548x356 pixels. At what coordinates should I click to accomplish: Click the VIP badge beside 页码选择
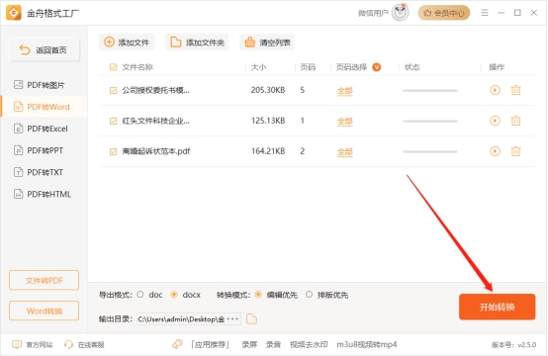377,67
